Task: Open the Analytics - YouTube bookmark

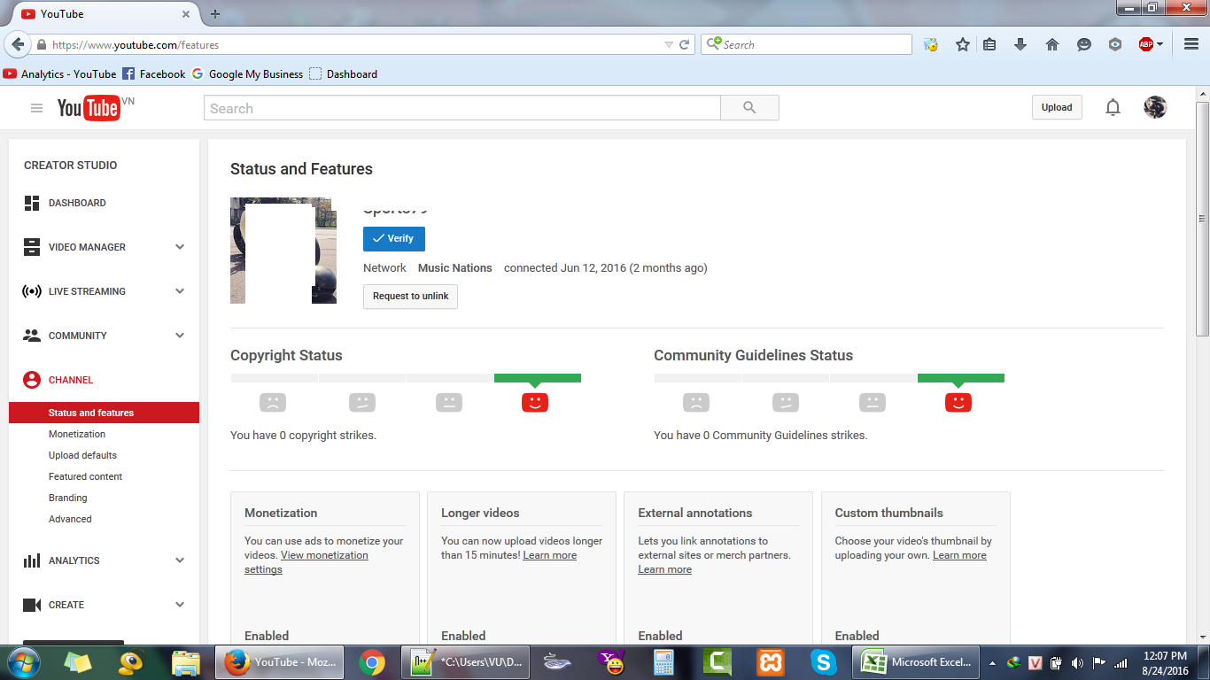Action: [x=60, y=74]
